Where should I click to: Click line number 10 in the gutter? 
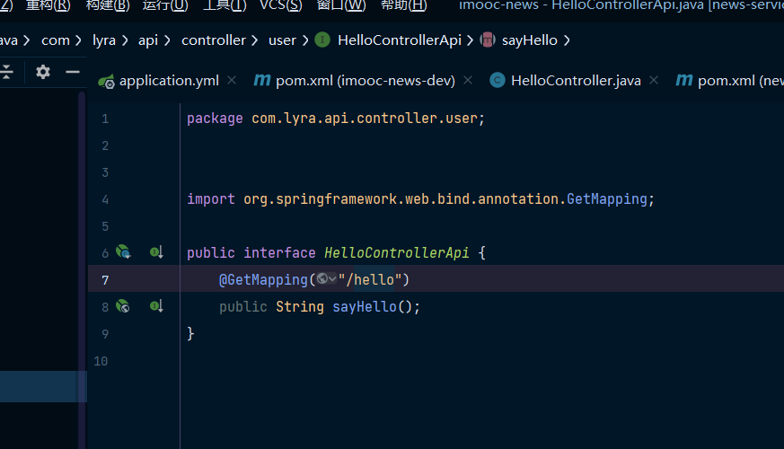[x=101, y=361]
